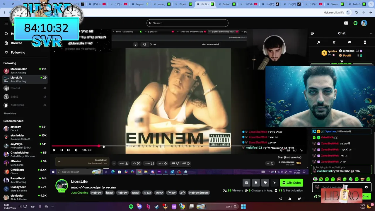Click the news/clip card icon left of bell
Image resolution: width=375 pixels, height=211 pixels.
point(246,183)
